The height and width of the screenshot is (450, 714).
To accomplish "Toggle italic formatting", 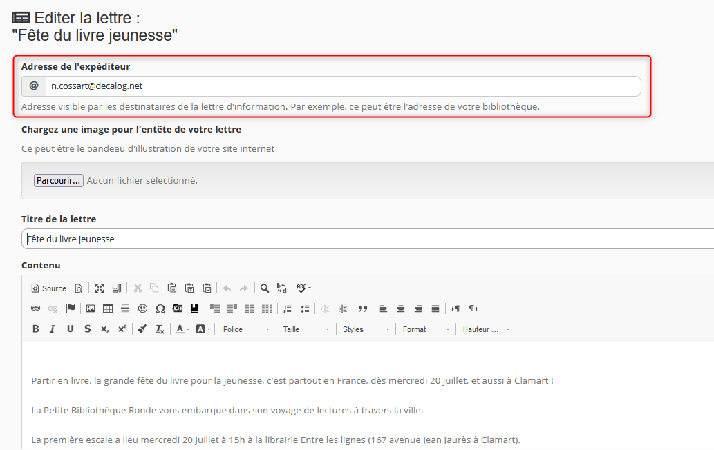I will coord(53,329).
